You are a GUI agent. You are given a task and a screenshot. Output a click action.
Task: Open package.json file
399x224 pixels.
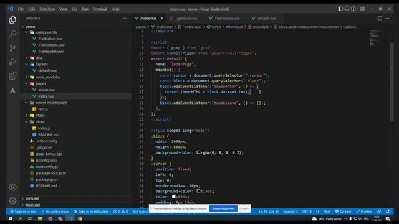point(47,180)
